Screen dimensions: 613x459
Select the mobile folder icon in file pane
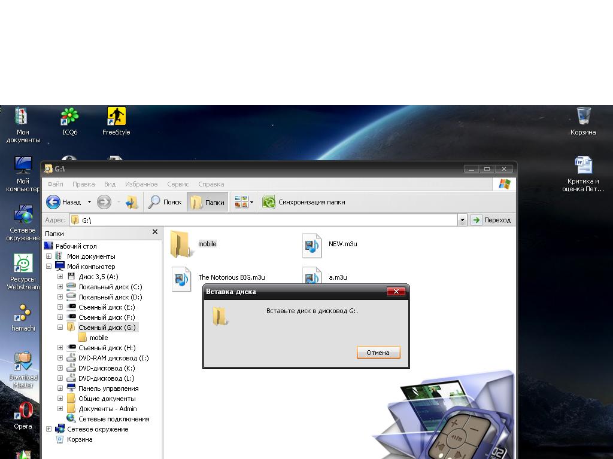point(180,244)
